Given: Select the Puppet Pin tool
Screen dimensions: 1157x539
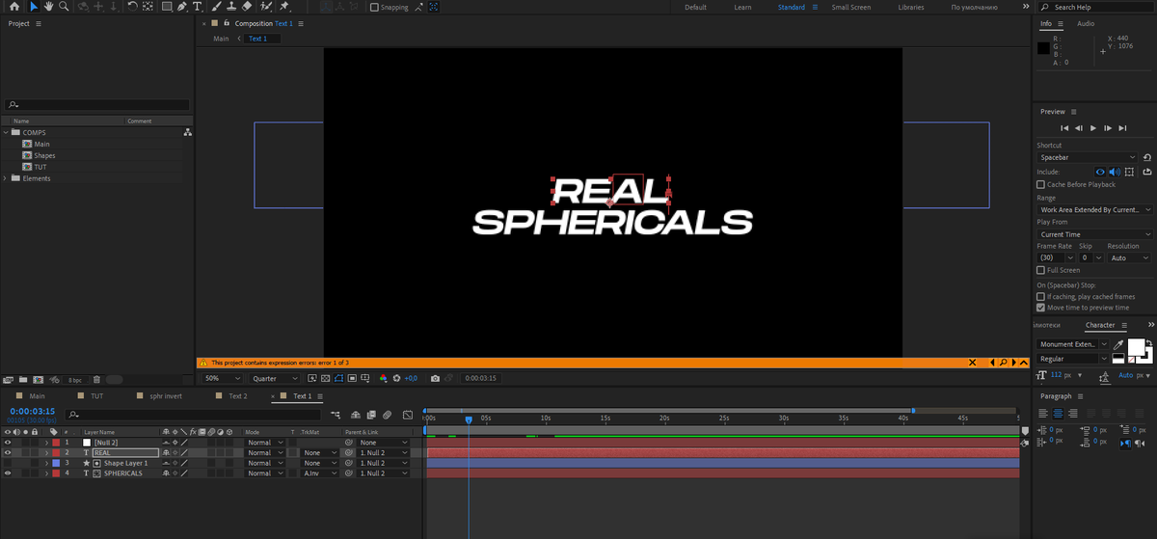Looking at the screenshot, I should pyautogui.click(x=284, y=7).
